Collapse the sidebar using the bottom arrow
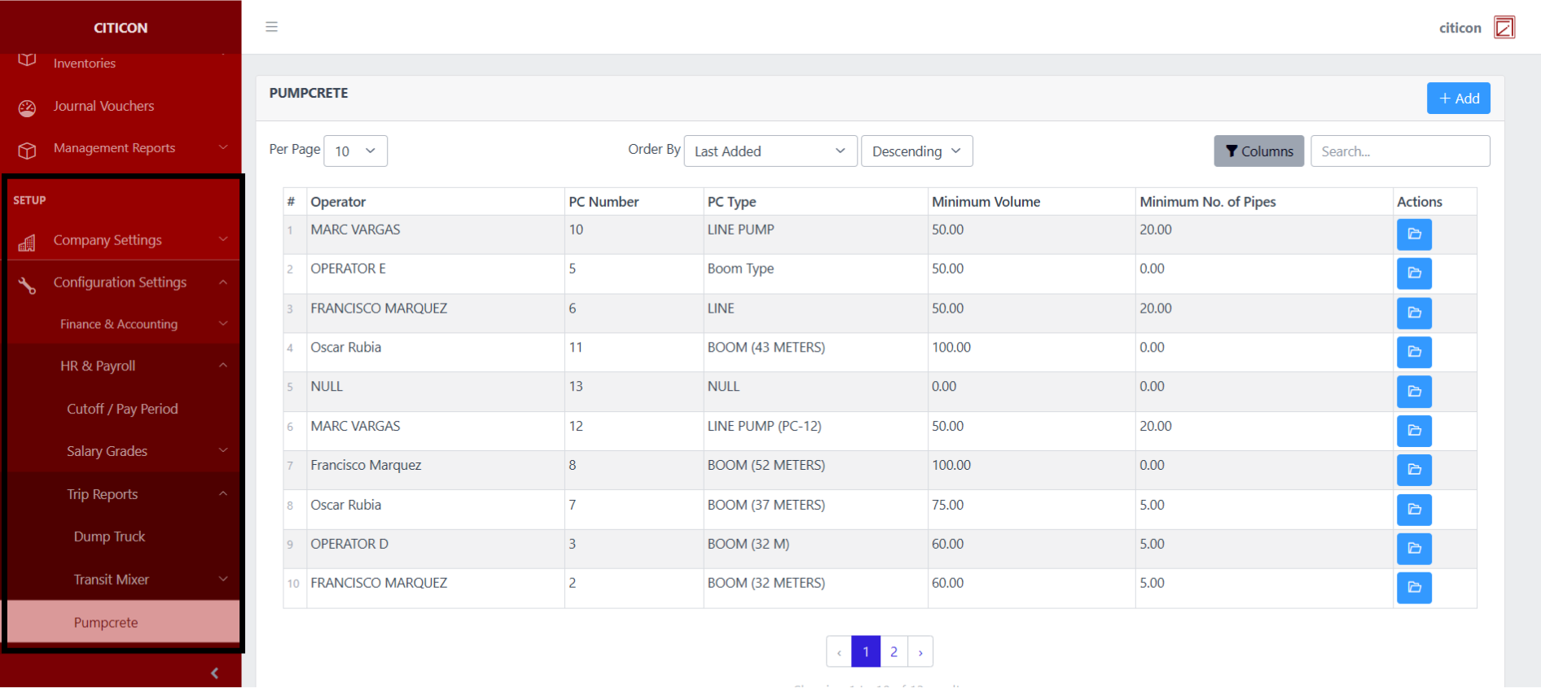This screenshot has height=688, width=1541. coord(214,673)
